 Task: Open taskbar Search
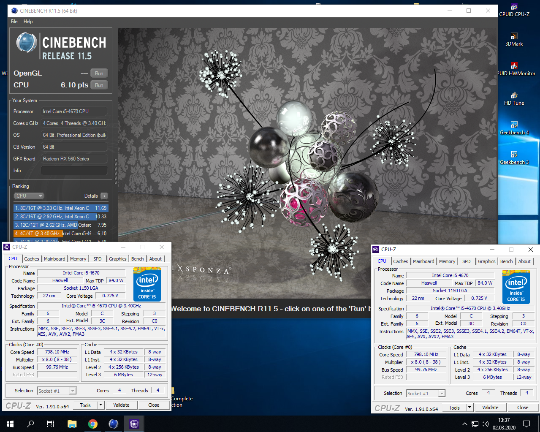(x=30, y=424)
